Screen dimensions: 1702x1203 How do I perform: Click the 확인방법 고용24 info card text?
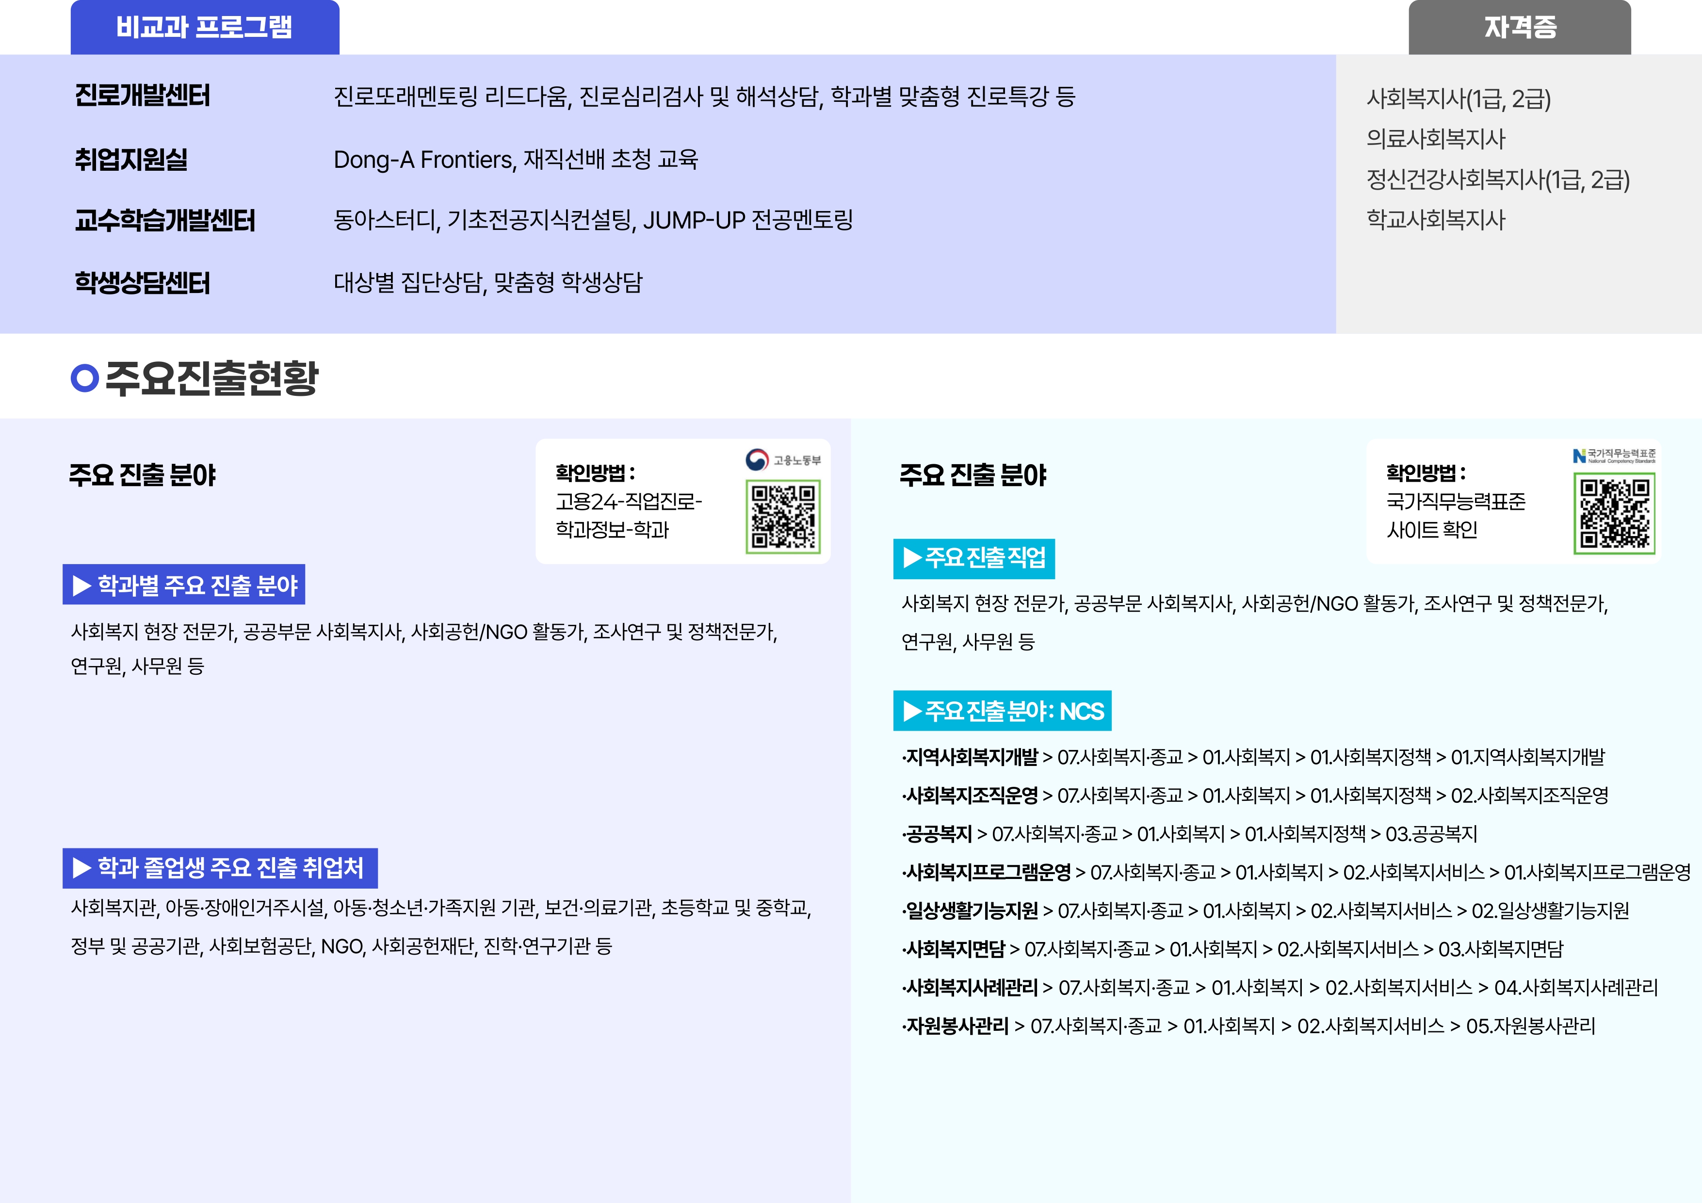(x=629, y=502)
